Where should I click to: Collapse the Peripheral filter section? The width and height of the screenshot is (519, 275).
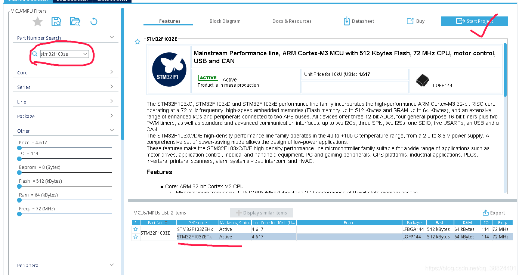tap(111, 265)
